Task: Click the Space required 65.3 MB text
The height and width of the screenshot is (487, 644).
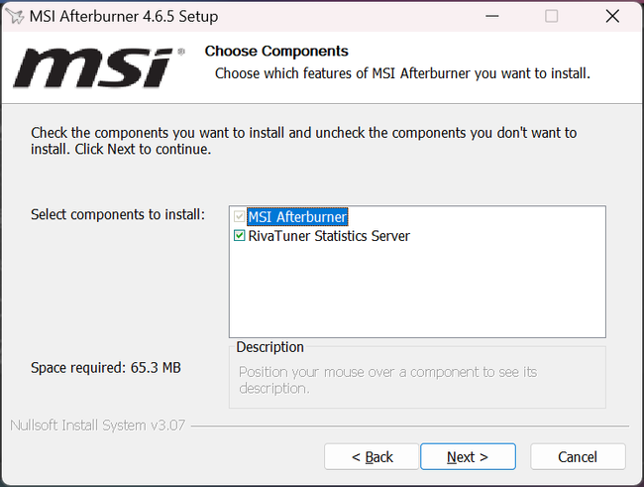Action: pyautogui.click(x=106, y=367)
